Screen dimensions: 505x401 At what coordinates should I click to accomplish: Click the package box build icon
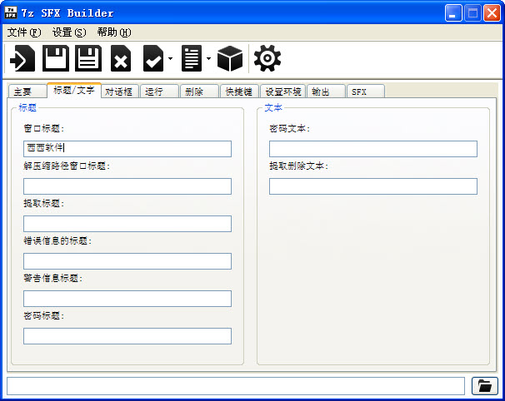pyautogui.click(x=229, y=59)
